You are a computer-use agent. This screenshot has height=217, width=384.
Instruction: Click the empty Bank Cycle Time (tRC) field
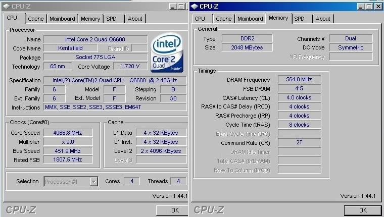pos(299,134)
